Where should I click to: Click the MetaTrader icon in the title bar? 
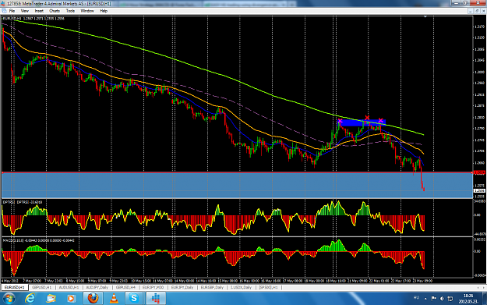[x=3, y=3]
